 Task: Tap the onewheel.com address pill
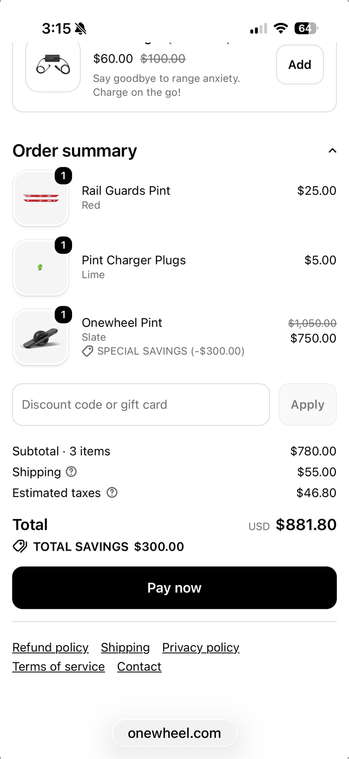pos(174,733)
